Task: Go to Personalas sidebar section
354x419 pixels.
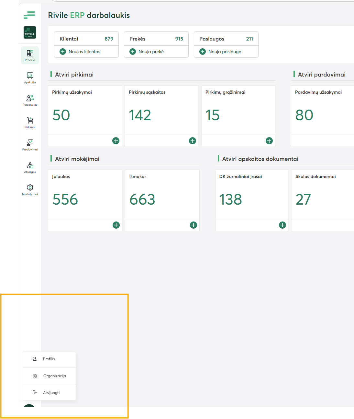Action: pyautogui.click(x=30, y=100)
